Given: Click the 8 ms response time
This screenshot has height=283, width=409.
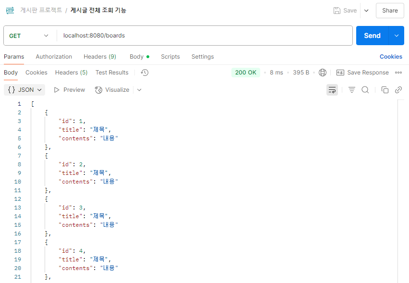Looking at the screenshot, I should (276, 73).
